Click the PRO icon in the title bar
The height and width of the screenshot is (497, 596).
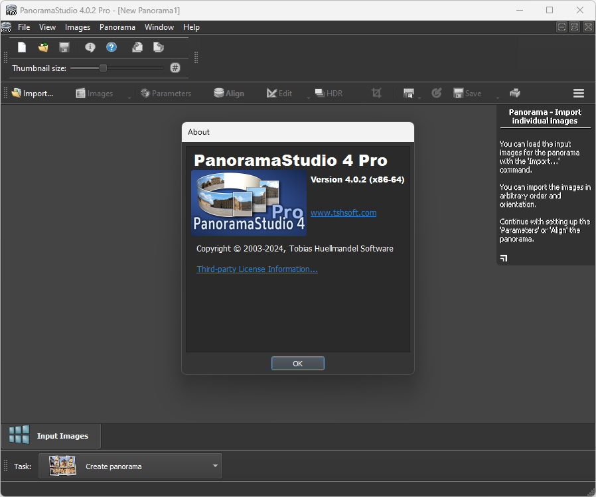pos(11,10)
